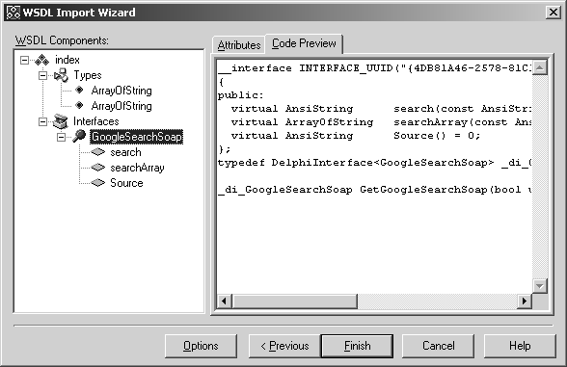Click the Interfaces node icon
Viewport: 567px width, 367px height.
tap(60, 121)
